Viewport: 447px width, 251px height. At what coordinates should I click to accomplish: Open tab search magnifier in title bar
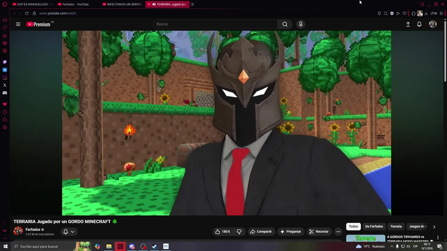(x=422, y=4)
